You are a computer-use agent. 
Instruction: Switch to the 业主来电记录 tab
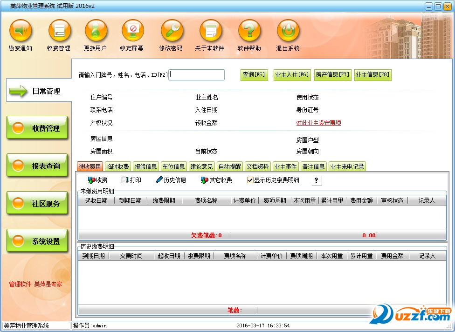coord(347,166)
